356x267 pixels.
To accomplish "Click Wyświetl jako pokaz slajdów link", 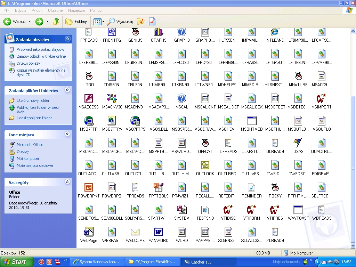I will click(x=40, y=49).
